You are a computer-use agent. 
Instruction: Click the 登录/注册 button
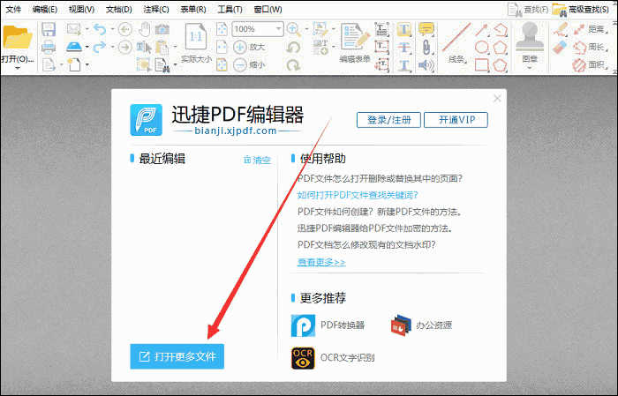click(388, 120)
